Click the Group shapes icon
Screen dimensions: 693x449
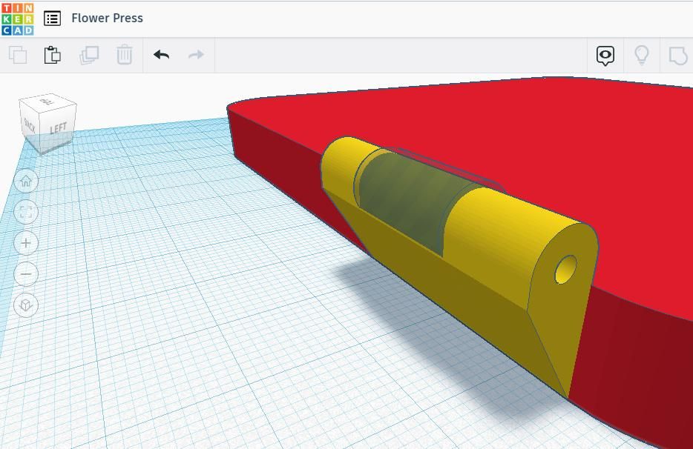678,56
